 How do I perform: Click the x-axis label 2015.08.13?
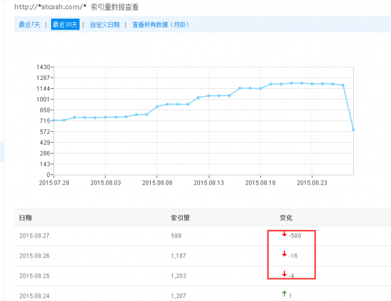click(209, 183)
